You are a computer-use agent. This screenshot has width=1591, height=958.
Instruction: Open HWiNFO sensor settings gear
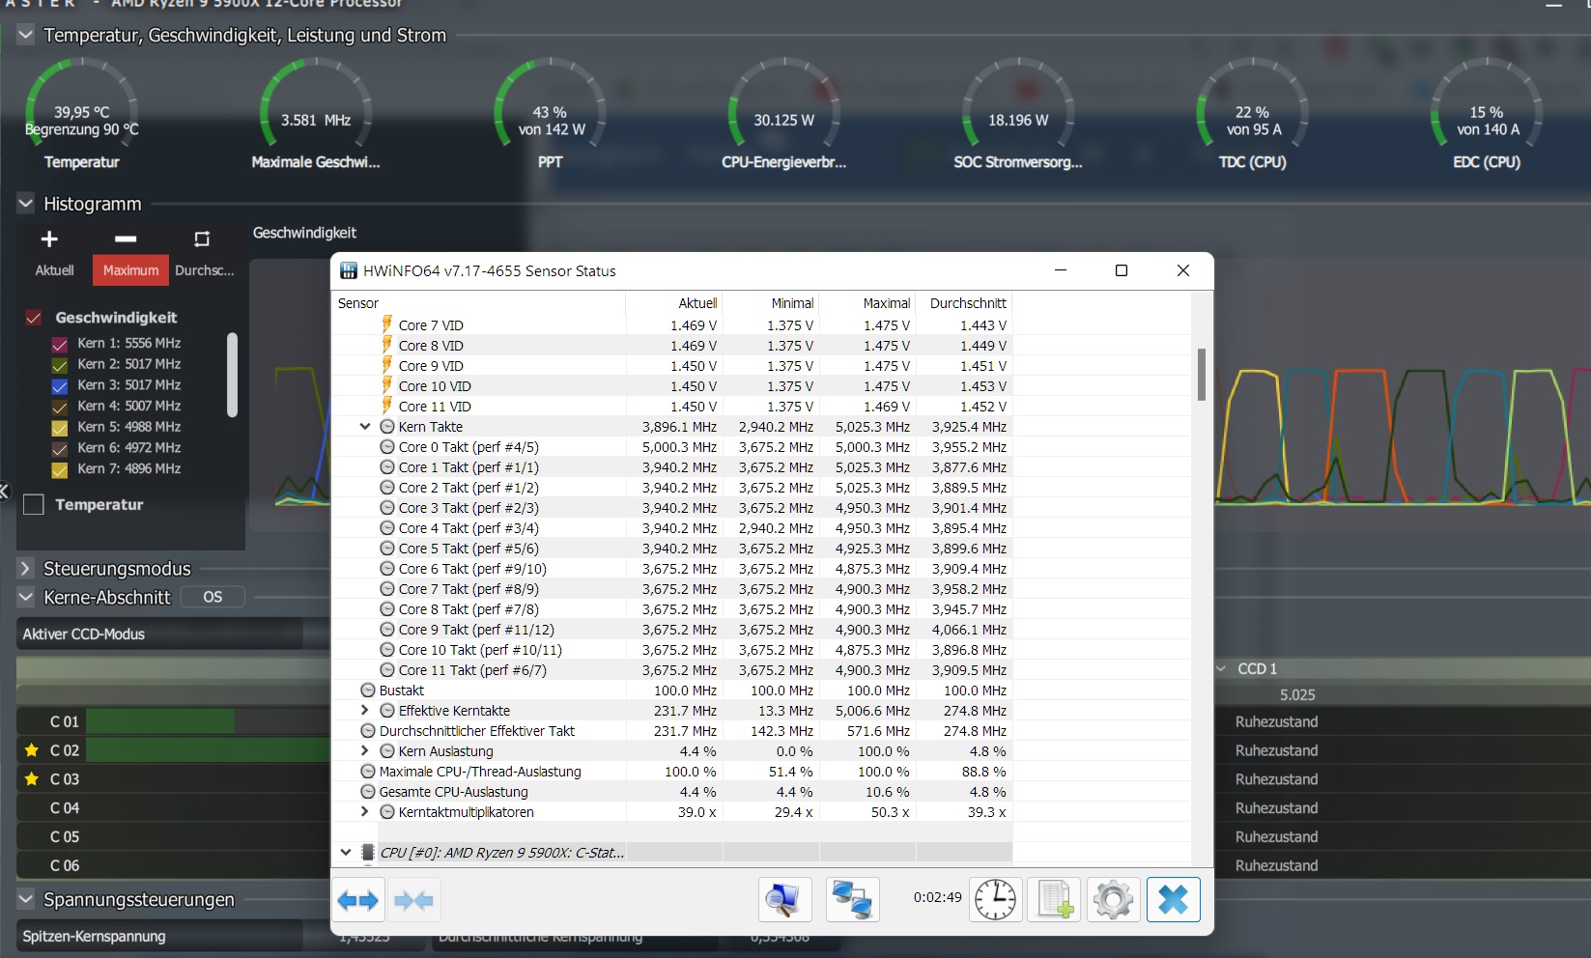click(1113, 900)
